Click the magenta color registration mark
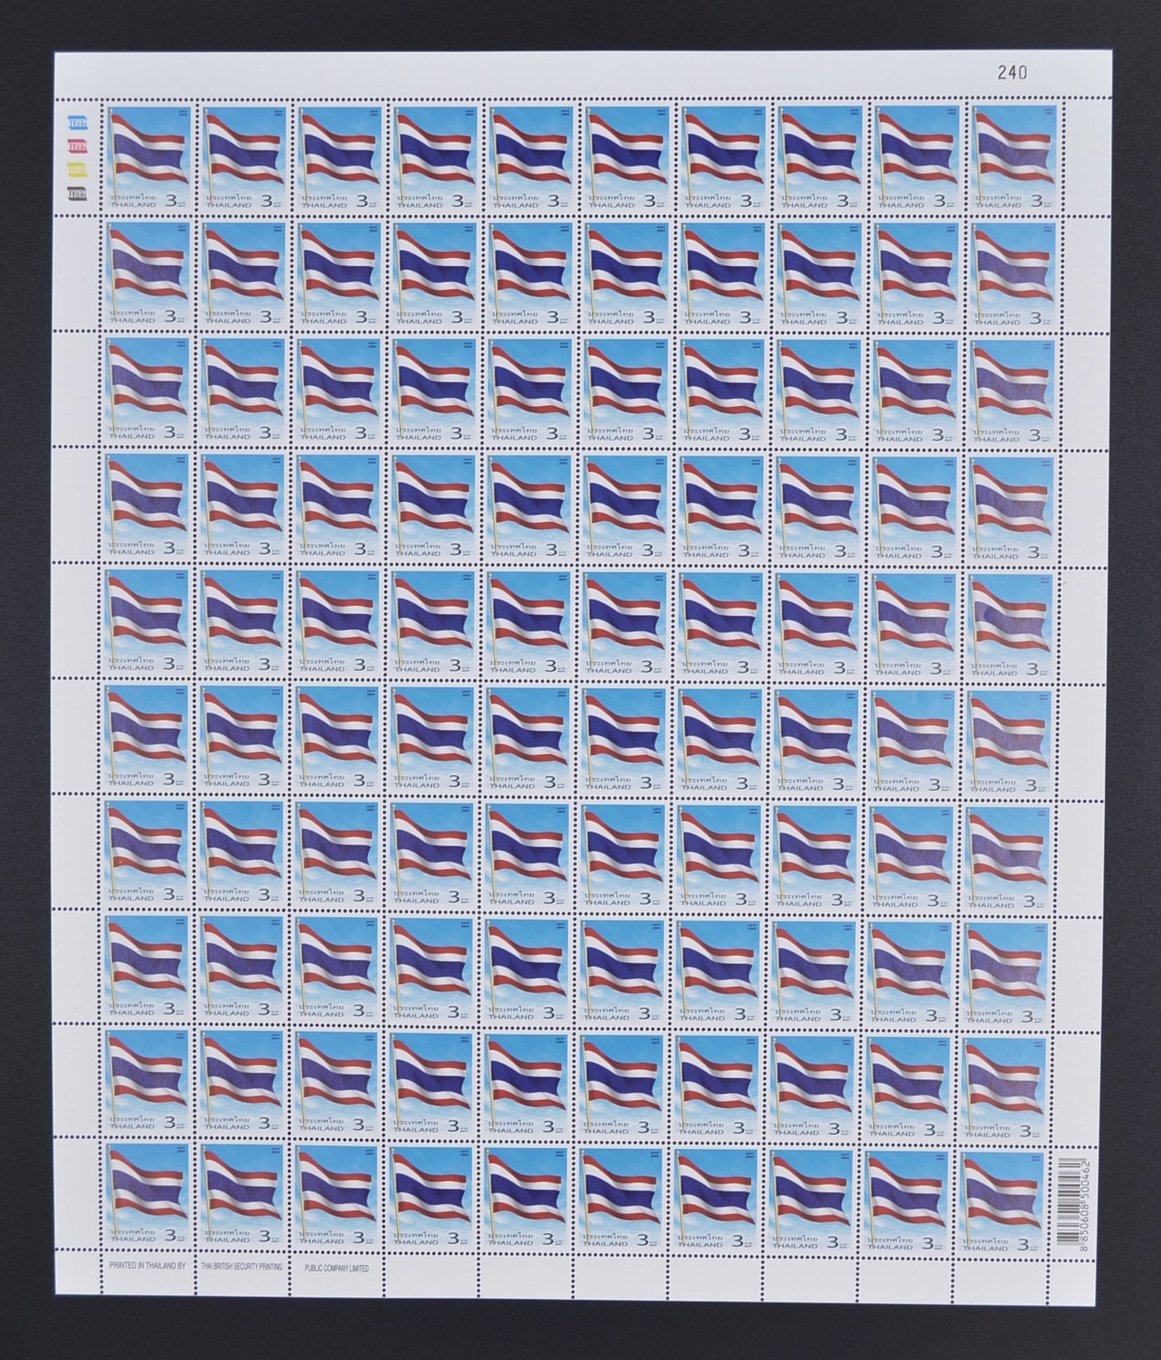This screenshot has width=1161, height=1360. click(x=78, y=146)
